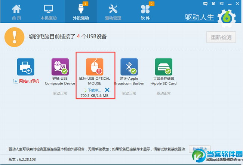The height and width of the screenshot is (165, 243).
Task: Go to the 首页 home tab
Action: point(16,12)
